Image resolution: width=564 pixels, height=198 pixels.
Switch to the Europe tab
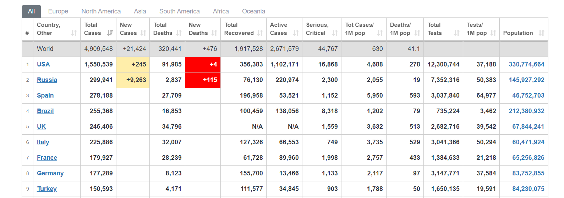click(58, 11)
